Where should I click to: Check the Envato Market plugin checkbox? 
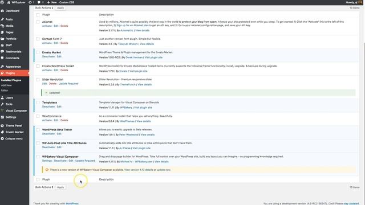(38, 52)
